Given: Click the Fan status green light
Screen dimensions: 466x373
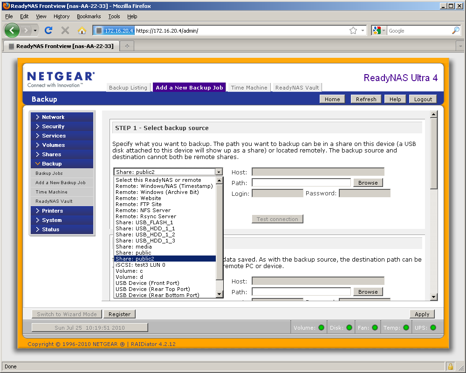Looking at the screenshot, I should click(x=375, y=327).
